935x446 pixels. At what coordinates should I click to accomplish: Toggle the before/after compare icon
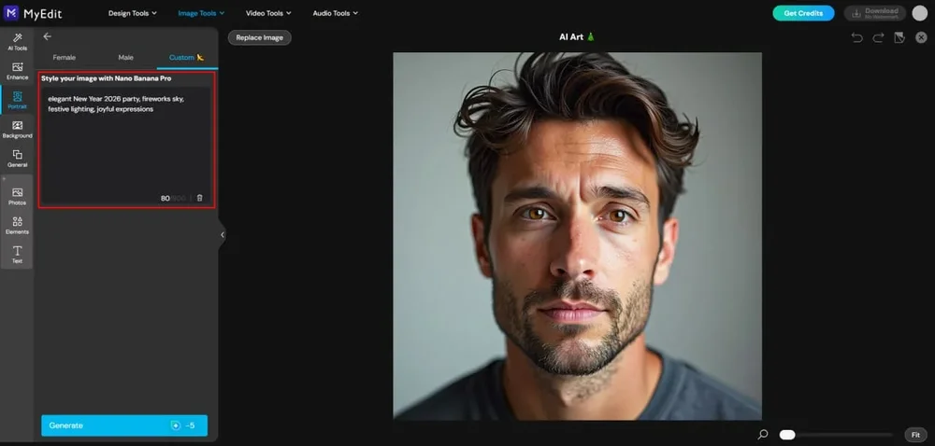click(899, 37)
